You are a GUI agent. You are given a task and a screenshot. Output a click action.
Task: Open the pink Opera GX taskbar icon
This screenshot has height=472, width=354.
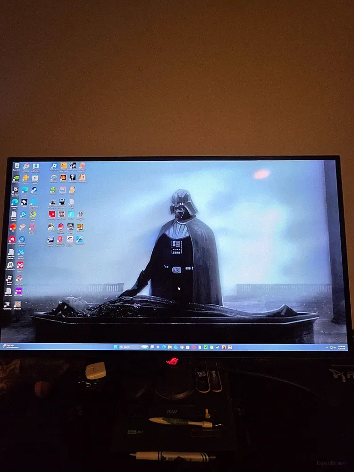pos(194,347)
